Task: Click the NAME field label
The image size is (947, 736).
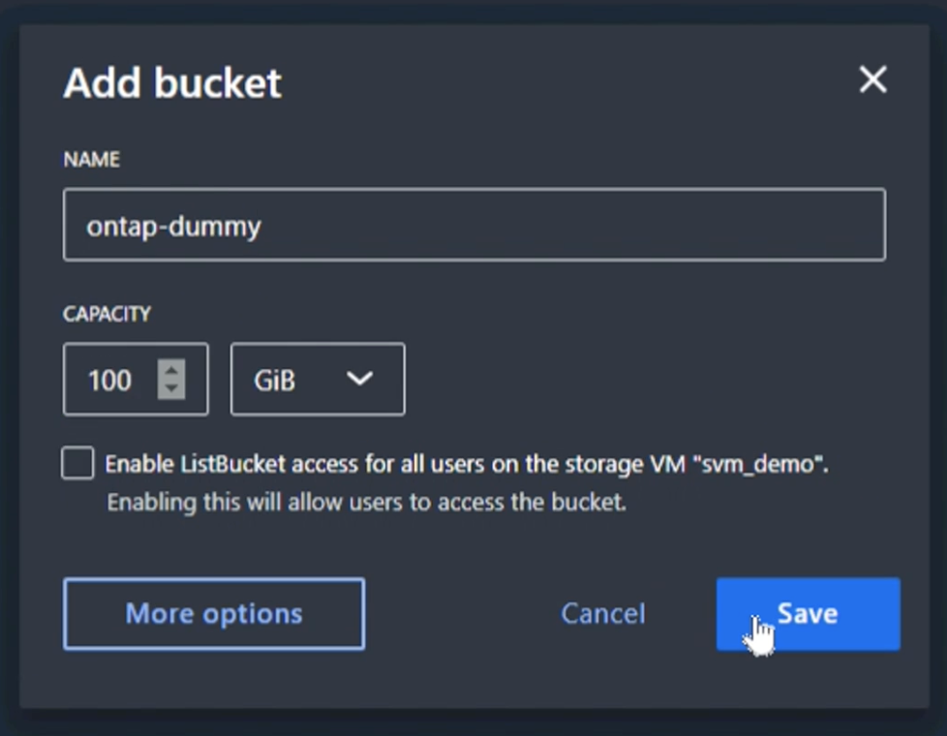Action: (91, 160)
